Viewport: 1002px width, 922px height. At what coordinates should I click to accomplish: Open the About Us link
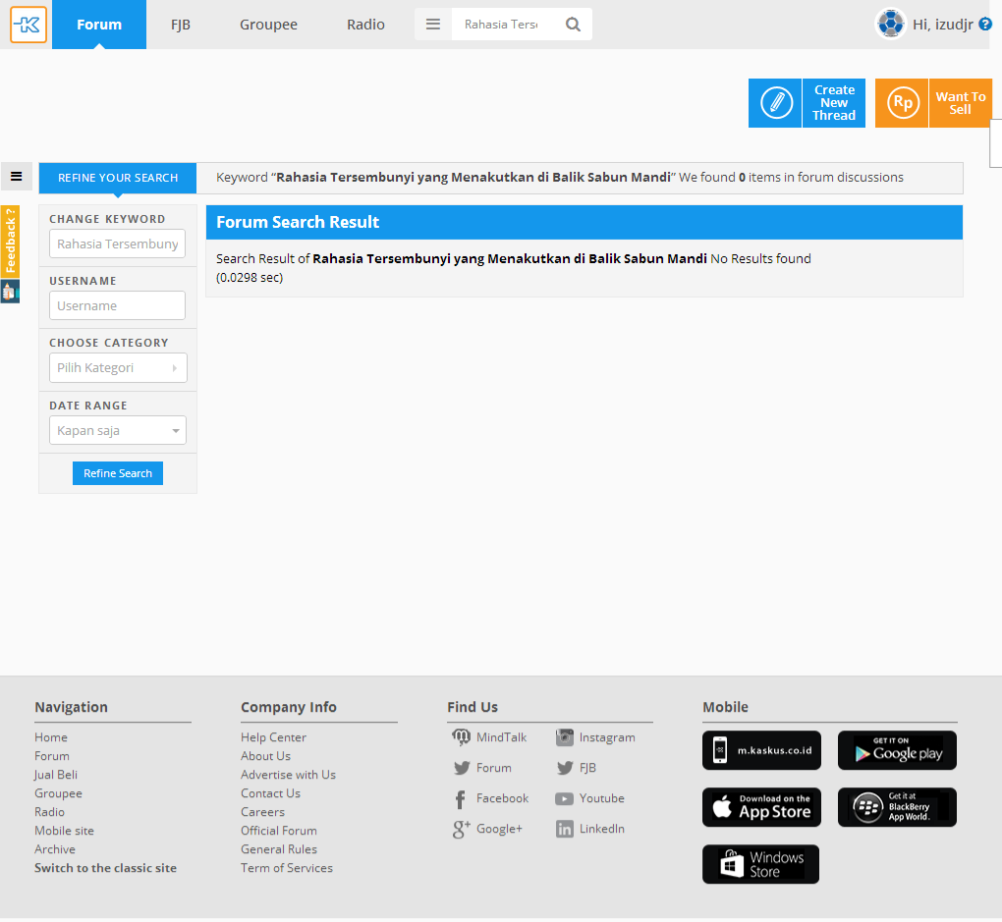(266, 756)
